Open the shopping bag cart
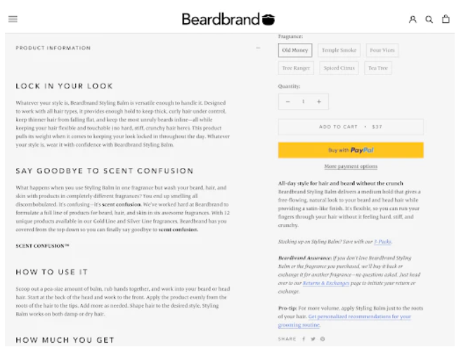The image size is (461, 347). [x=446, y=19]
